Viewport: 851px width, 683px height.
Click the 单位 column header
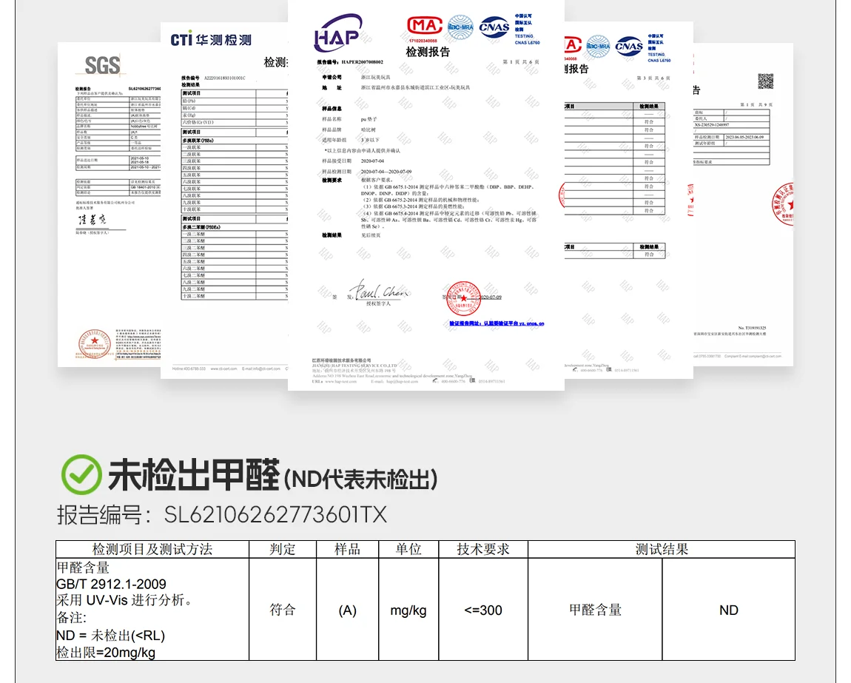pyautogui.click(x=408, y=549)
